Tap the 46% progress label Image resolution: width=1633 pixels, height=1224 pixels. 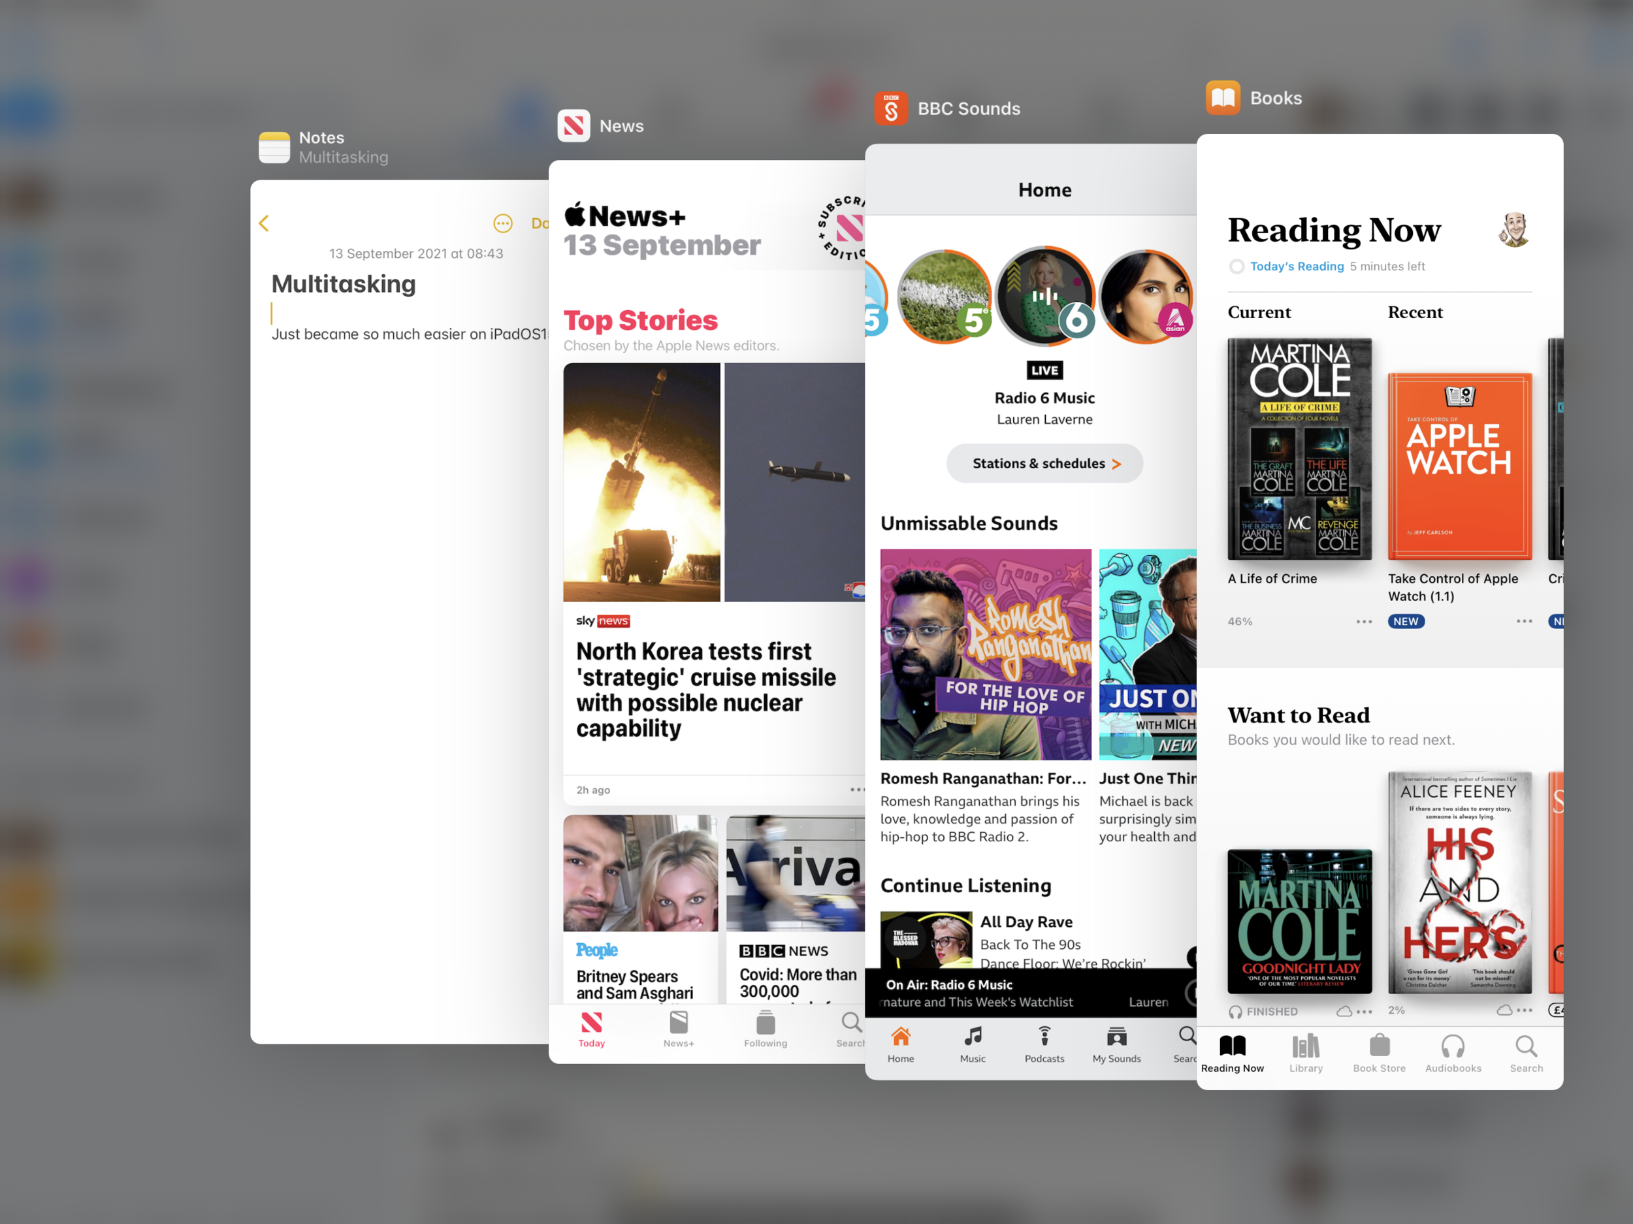pyautogui.click(x=1240, y=622)
